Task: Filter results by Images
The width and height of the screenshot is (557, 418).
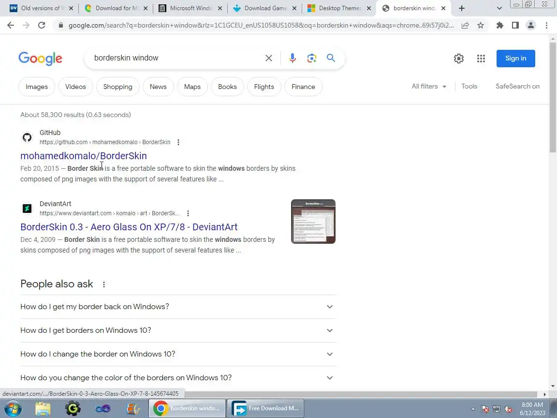Action: pos(37,87)
